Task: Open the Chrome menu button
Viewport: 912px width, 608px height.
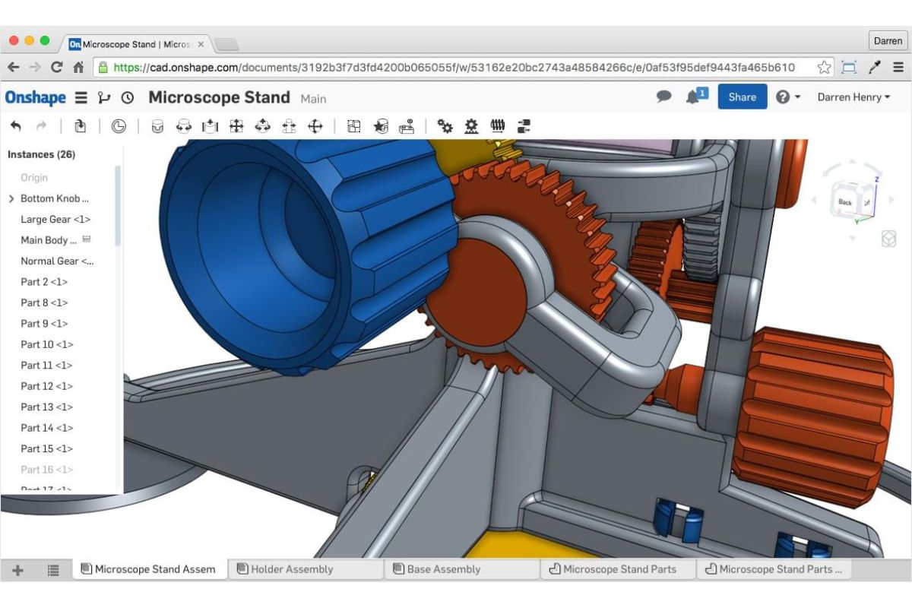Action: 898,67
